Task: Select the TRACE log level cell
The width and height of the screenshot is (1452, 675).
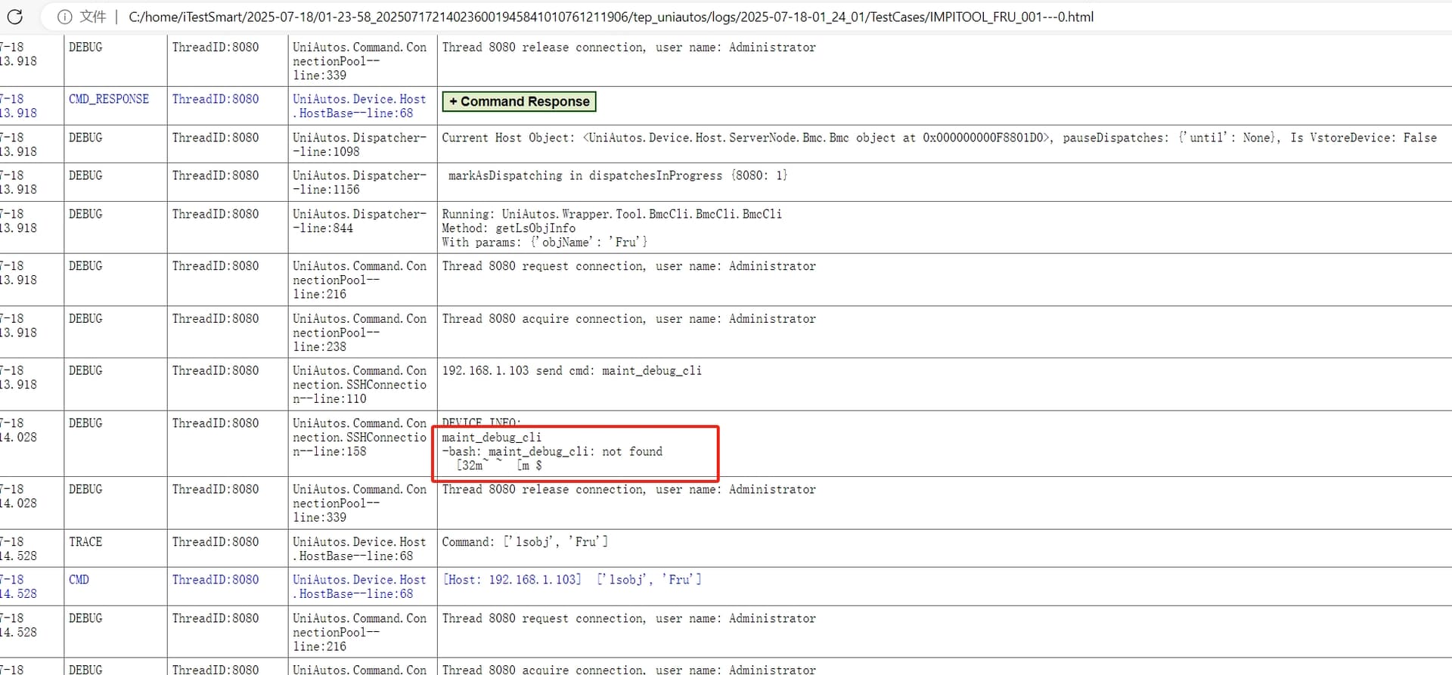Action: pos(85,542)
